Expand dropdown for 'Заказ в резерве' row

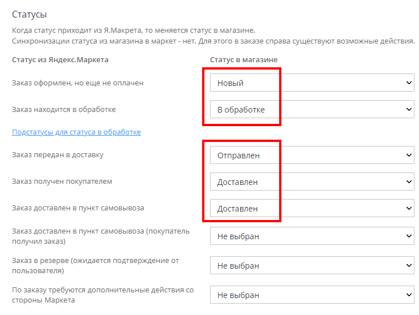tap(312, 266)
